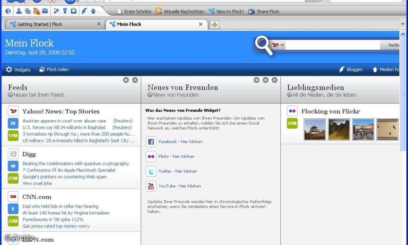Open My World globe icon in toolbar
Image resolution: width=408 pixels, height=245 pixels.
point(8,11)
